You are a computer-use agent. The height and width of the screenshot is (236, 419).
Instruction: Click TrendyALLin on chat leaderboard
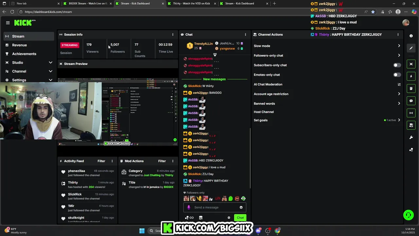click(203, 44)
